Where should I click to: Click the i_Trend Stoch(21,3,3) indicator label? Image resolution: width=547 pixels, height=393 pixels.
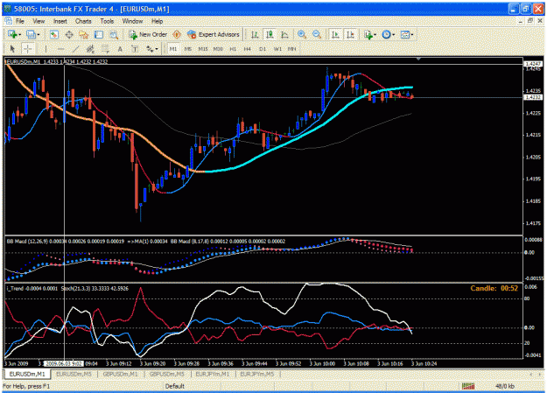[x=67, y=289]
